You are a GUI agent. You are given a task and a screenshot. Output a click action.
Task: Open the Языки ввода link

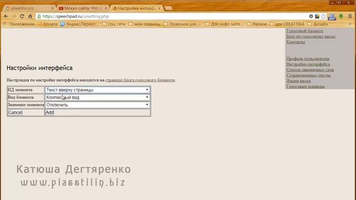(x=298, y=81)
